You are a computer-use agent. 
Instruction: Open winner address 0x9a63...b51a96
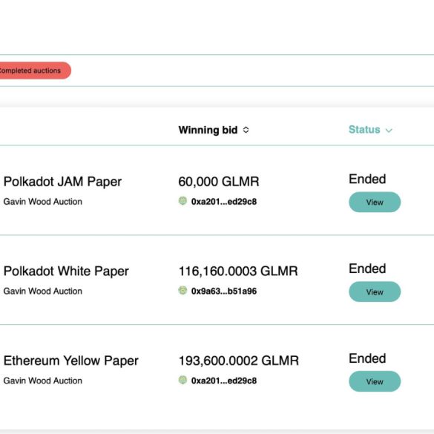click(224, 291)
